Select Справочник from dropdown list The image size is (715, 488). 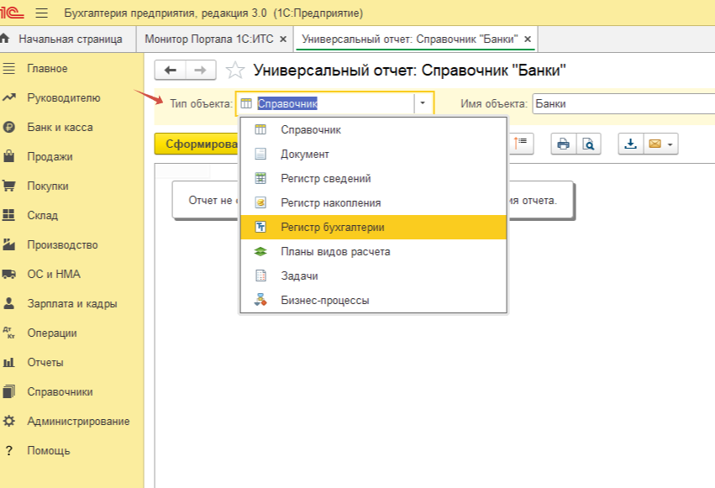pos(373,130)
